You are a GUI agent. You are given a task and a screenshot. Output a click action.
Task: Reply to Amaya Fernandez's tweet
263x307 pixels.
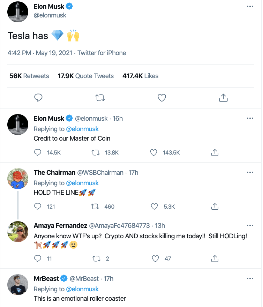coord(38,259)
